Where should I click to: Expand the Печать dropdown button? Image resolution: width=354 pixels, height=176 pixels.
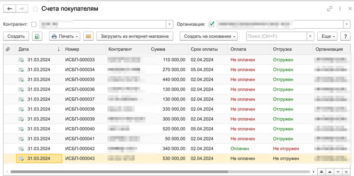(65, 36)
